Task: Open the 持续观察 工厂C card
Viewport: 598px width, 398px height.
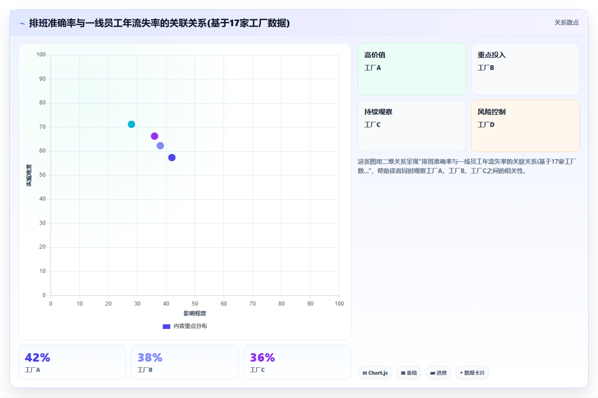Action: point(412,126)
